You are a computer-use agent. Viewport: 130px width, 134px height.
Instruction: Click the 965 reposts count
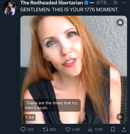point(53,129)
